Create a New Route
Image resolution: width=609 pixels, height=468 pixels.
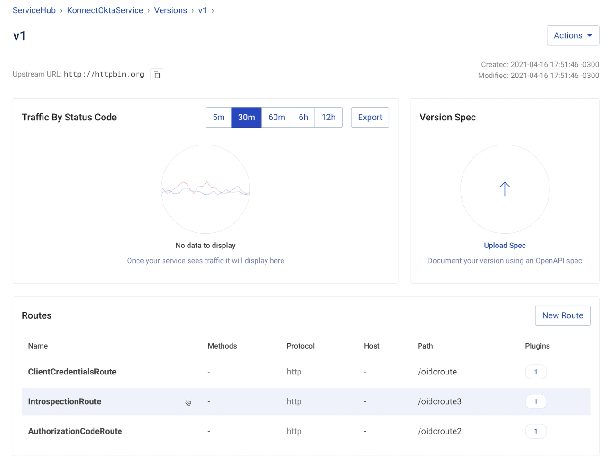coord(562,315)
